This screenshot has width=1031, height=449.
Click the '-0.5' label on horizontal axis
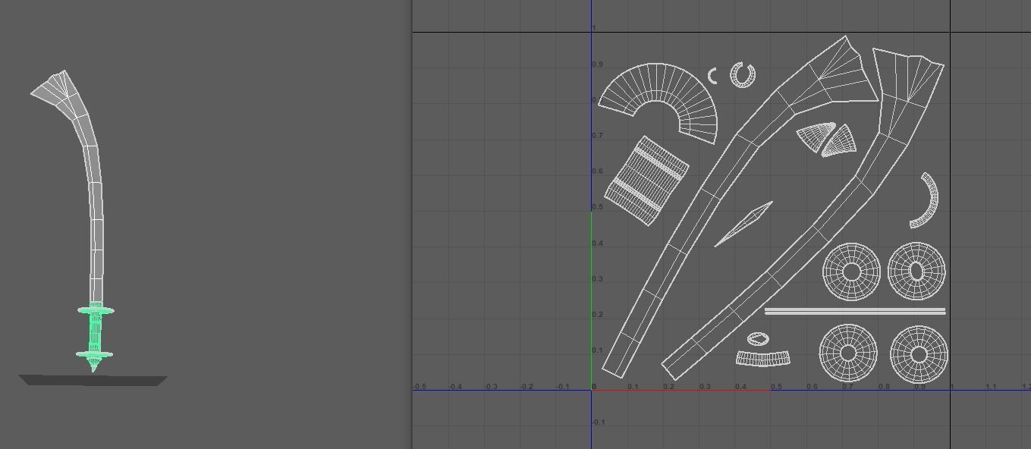click(420, 387)
